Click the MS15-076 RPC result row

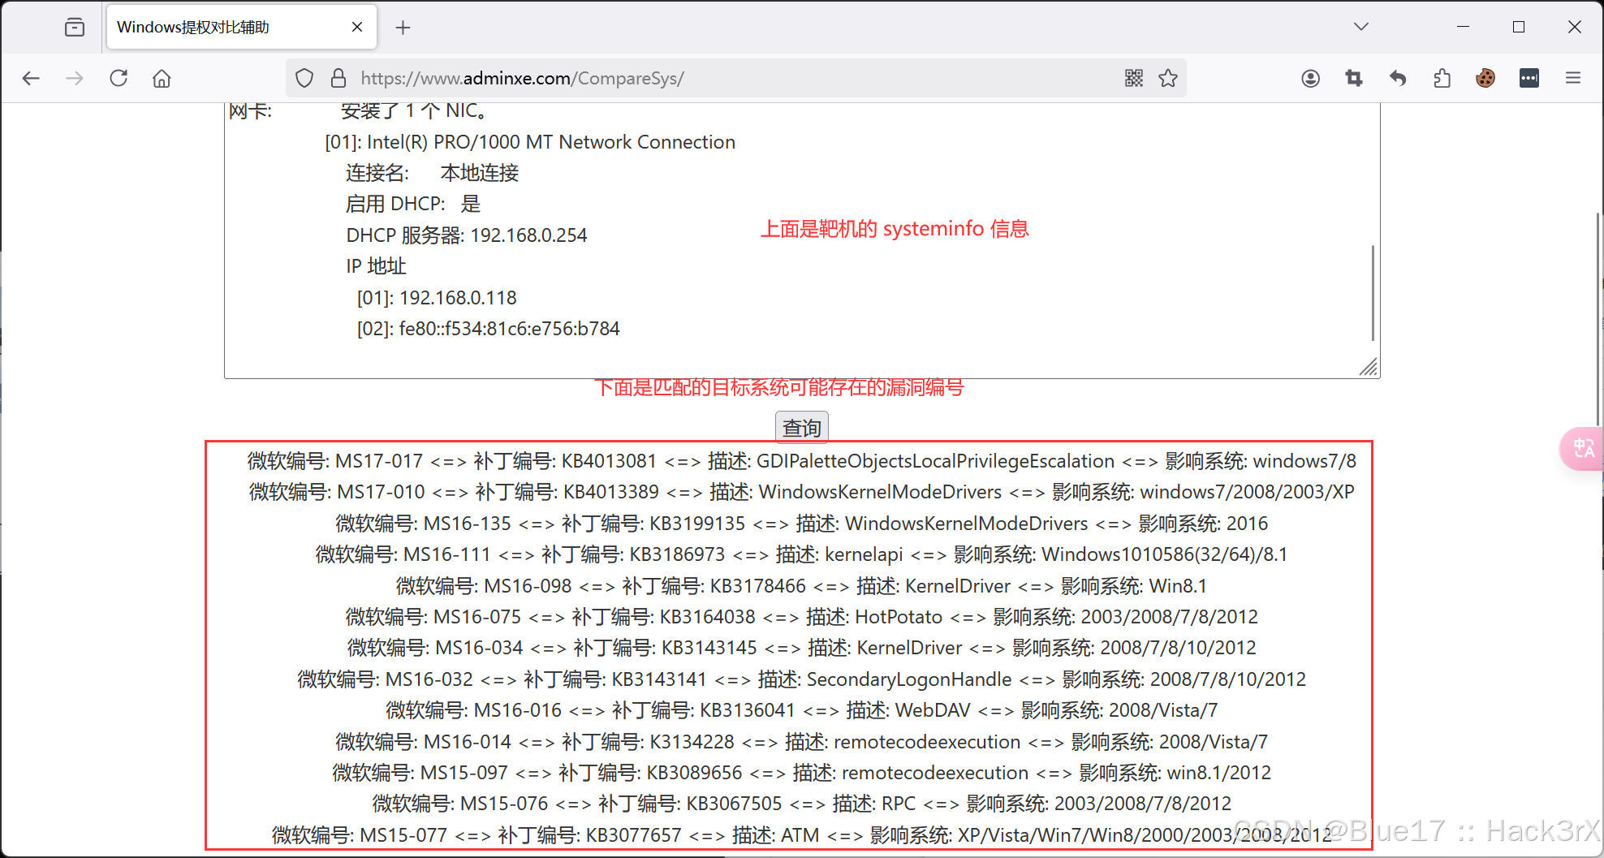click(802, 804)
